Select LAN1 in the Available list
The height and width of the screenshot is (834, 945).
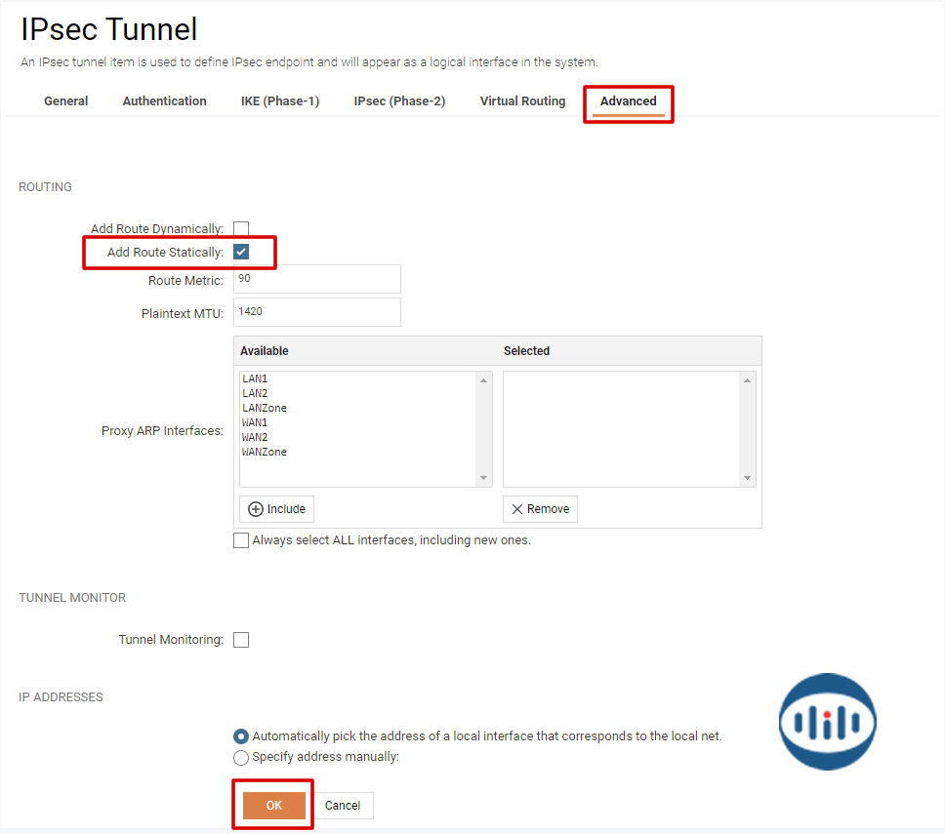pos(255,378)
